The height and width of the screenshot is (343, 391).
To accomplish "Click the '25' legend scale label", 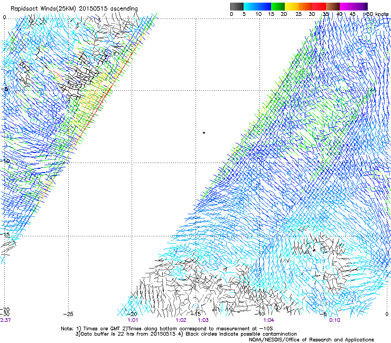I will click(299, 14).
